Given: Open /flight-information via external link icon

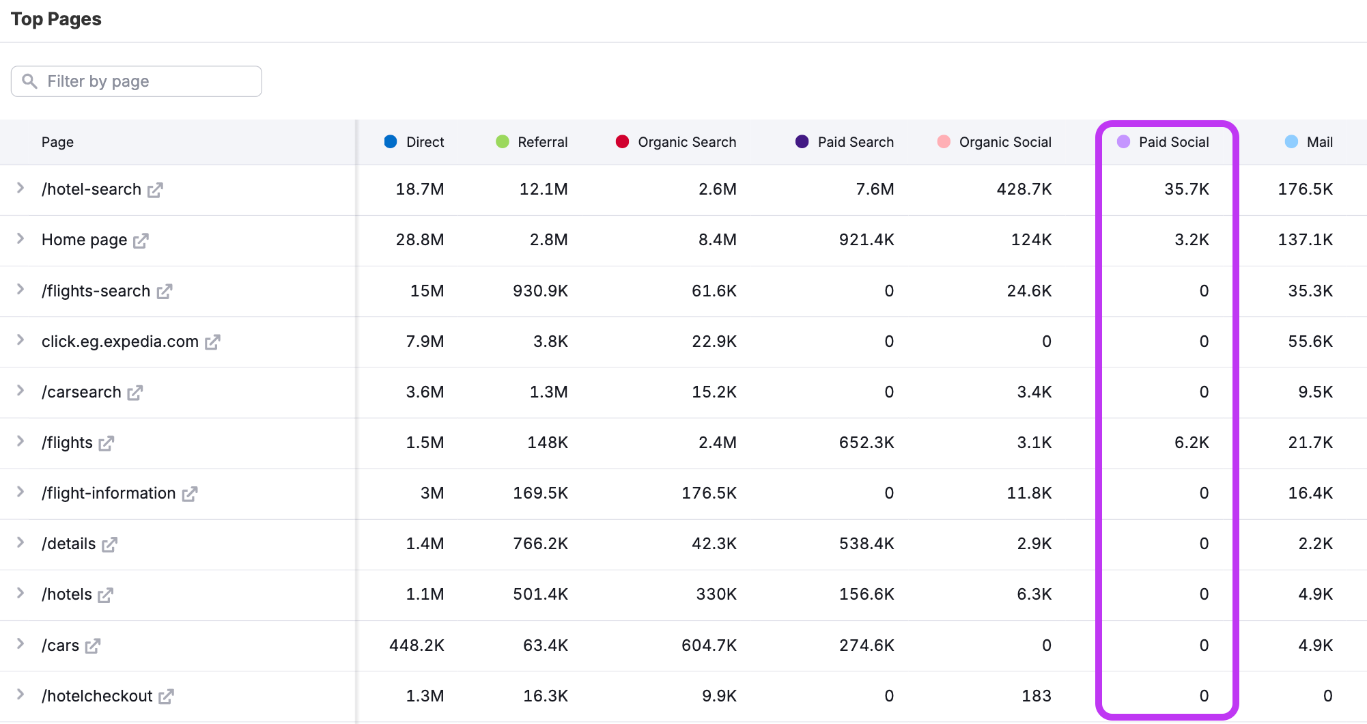Looking at the screenshot, I should pyautogui.click(x=191, y=493).
